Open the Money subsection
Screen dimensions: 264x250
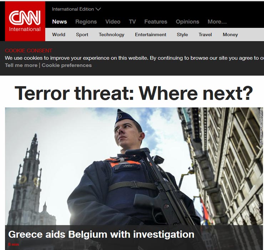(230, 35)
